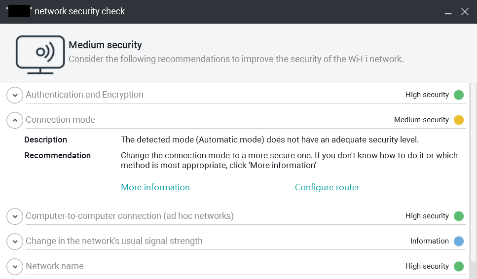Screen dimensions: 477x279
Task: Expand Authentication and Encryption section
Action: (x=15, y=95)
